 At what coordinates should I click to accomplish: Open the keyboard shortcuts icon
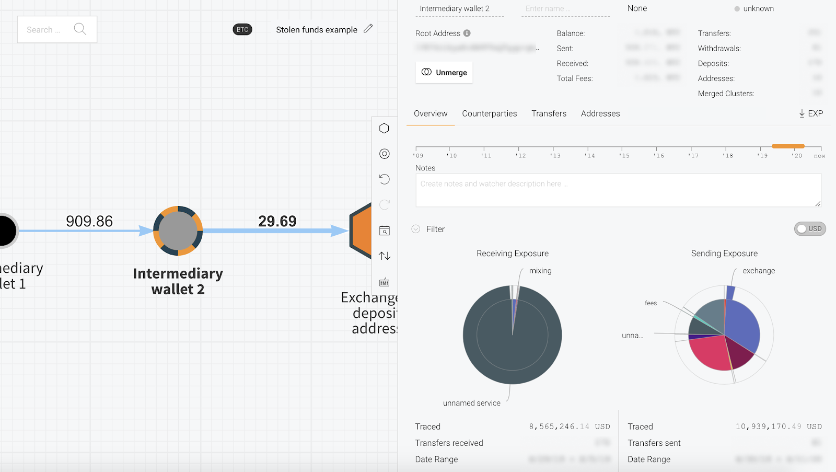pos(384,282)
